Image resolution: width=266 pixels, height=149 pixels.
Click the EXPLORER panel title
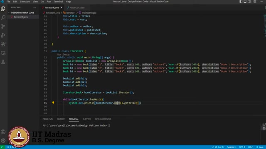tap(16, 7)
